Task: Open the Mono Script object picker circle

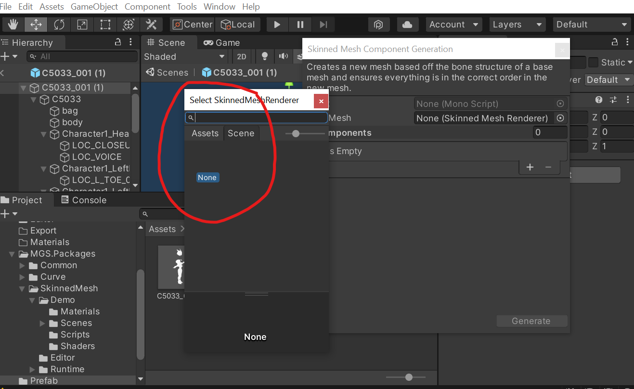Action: [560, 104]
